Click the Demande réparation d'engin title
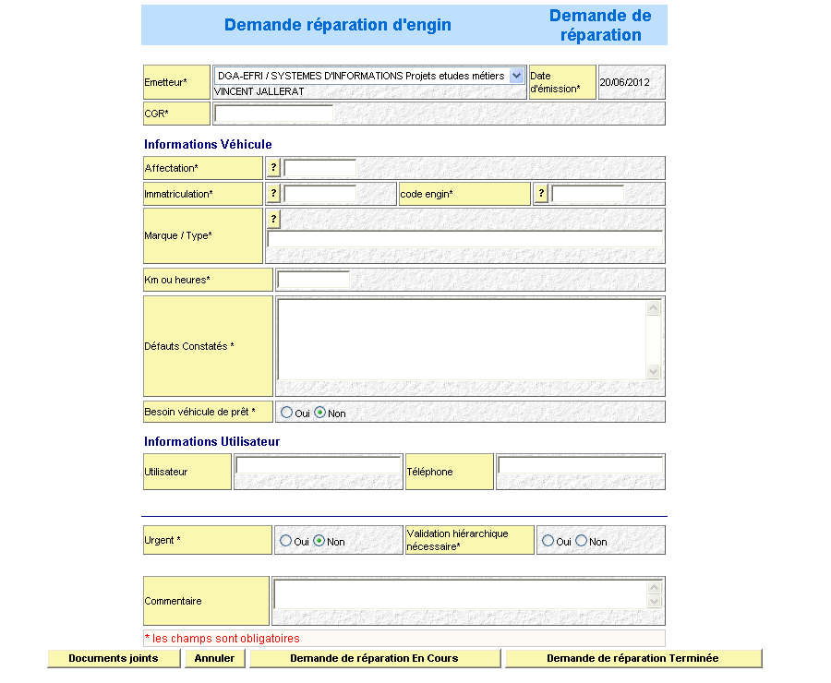Viewport: 831px width, 683px height. tap(338, 25)
